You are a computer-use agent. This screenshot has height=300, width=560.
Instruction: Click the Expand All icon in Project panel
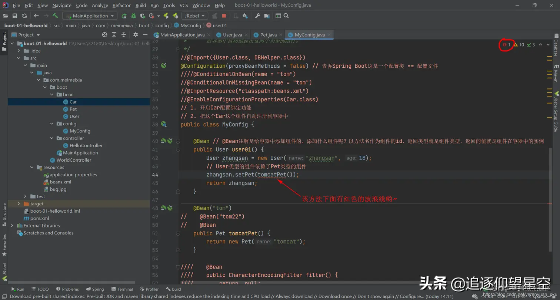114,35
